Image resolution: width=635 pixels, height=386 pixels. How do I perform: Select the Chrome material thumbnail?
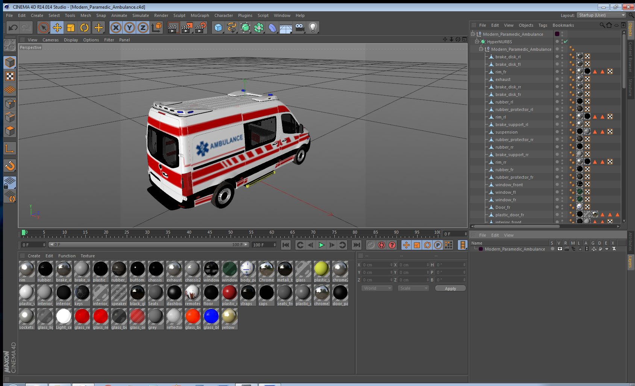tap(266, 271)
